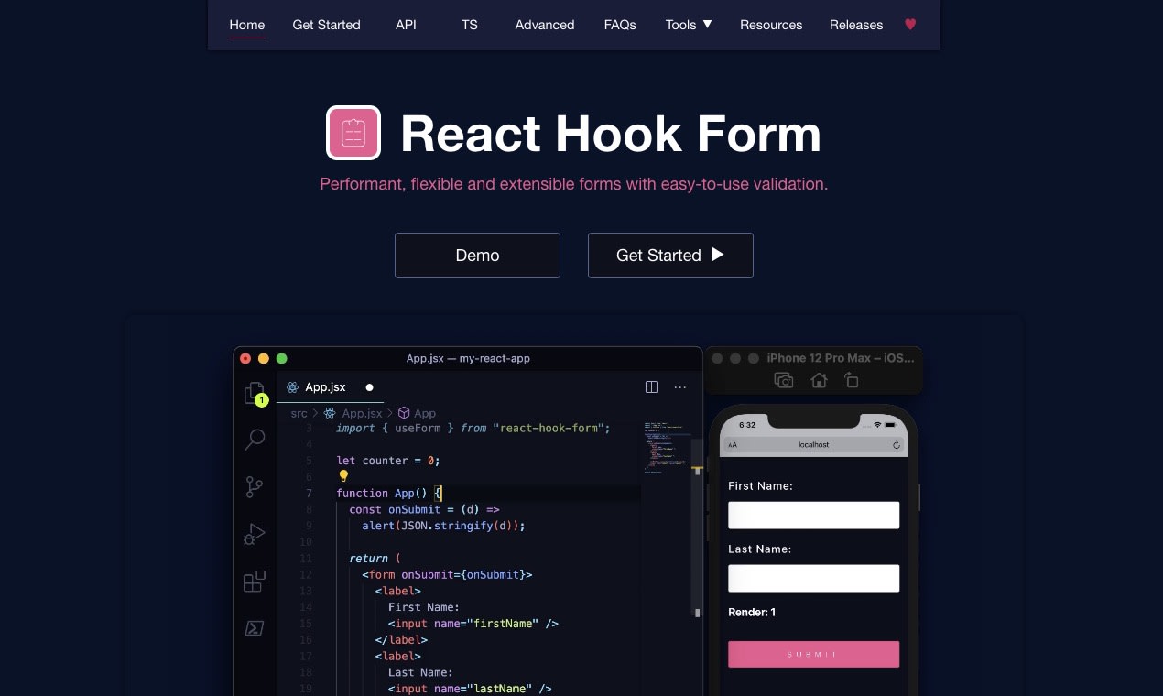Image resolution: width=1163 pixels, height=696 pixels.
Task: Open Run and Debug icon in VS Code sidebar
Action: [255, 534]
